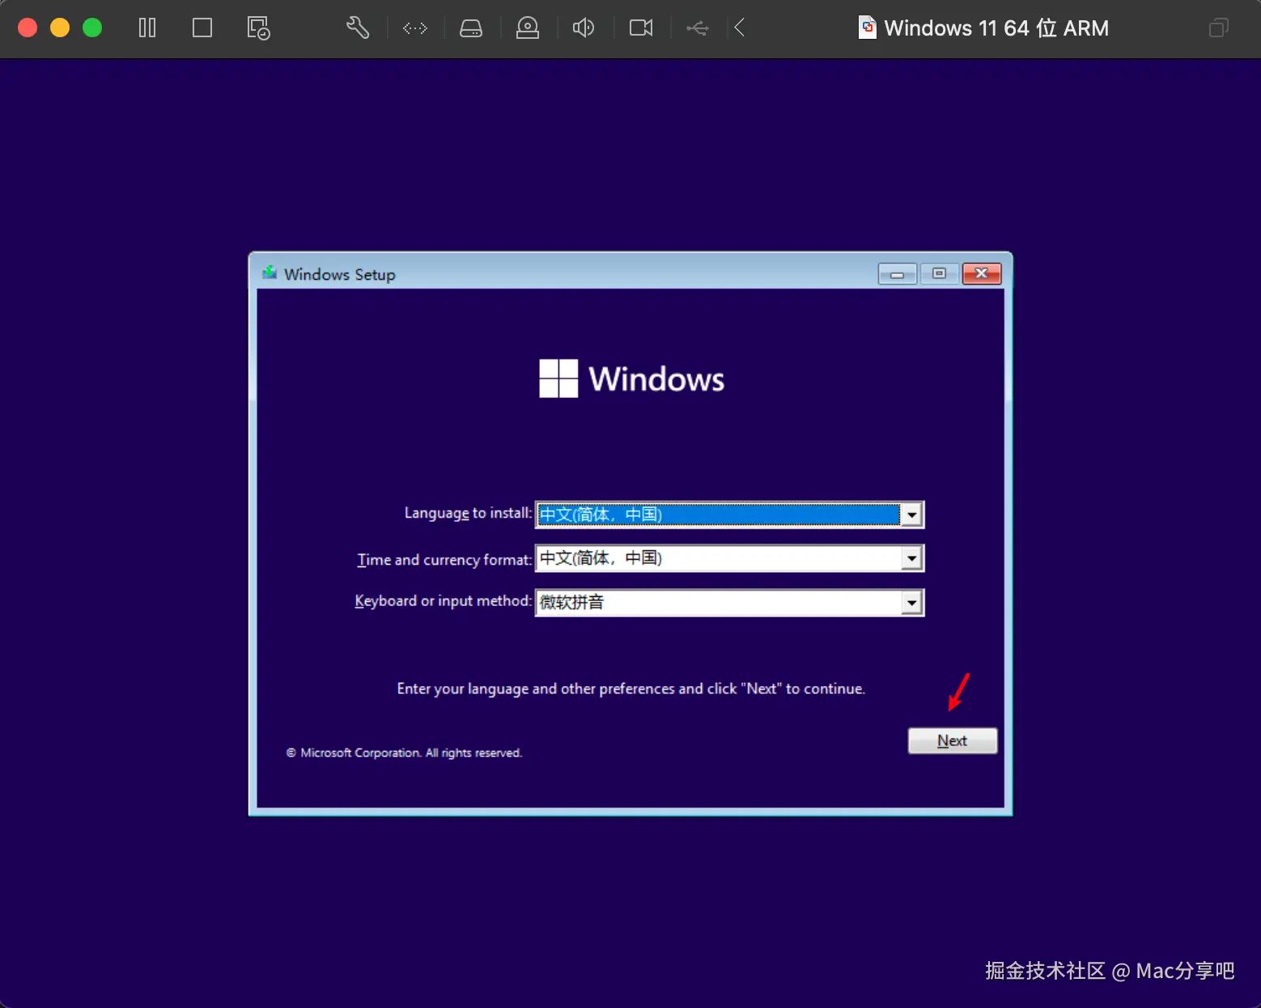Open USB devices icon in toolbar
This screenshot has height=1008, width=1261.
[698, 28]
